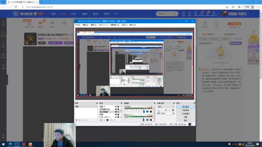Expand the Douyu 分类 nav dropdown
262x147 pixels.
(74, 14)
